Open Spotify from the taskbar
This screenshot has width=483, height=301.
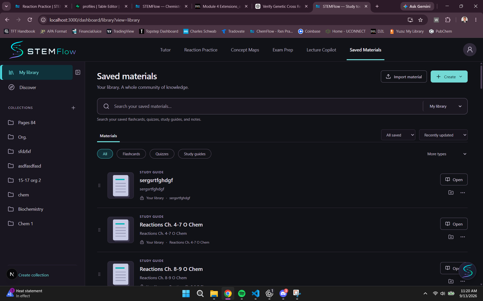click(x=242, y=293)
